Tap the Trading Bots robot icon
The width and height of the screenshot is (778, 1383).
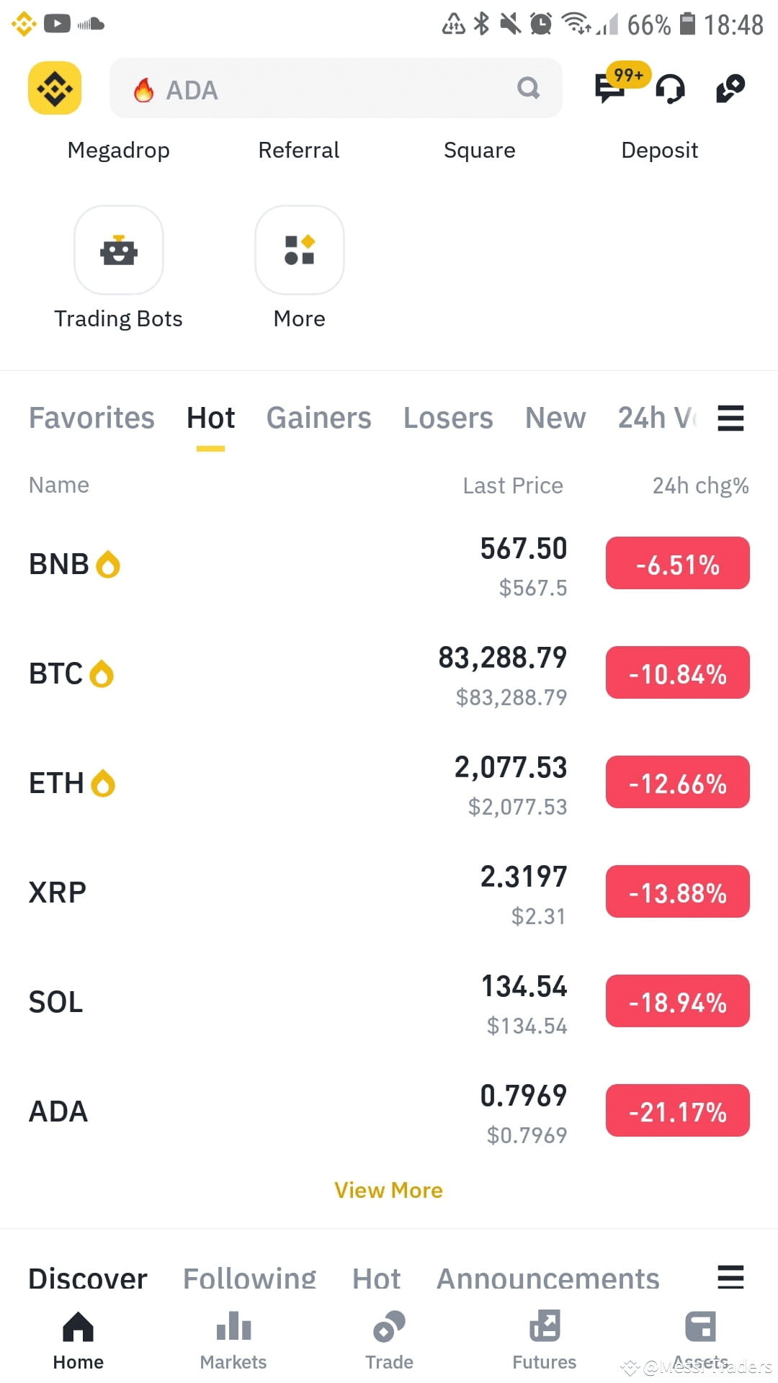[x=119, y=250]
